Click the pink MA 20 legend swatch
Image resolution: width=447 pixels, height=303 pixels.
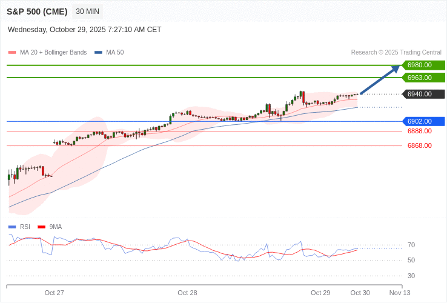pyautogui.click(x=12, y=53)
